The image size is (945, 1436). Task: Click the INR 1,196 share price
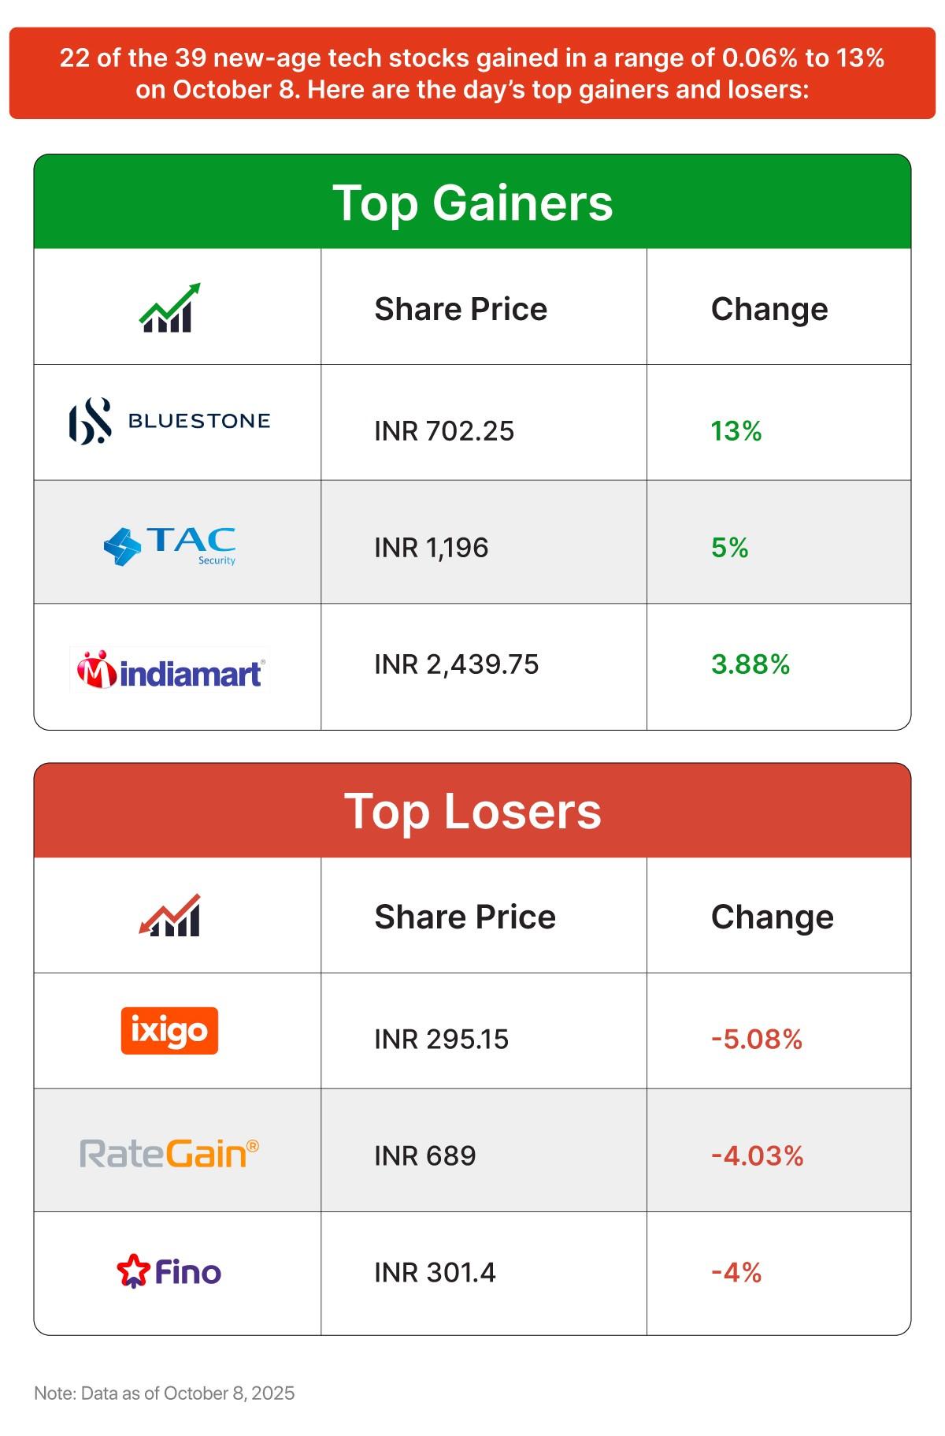[x=432, y=547]
